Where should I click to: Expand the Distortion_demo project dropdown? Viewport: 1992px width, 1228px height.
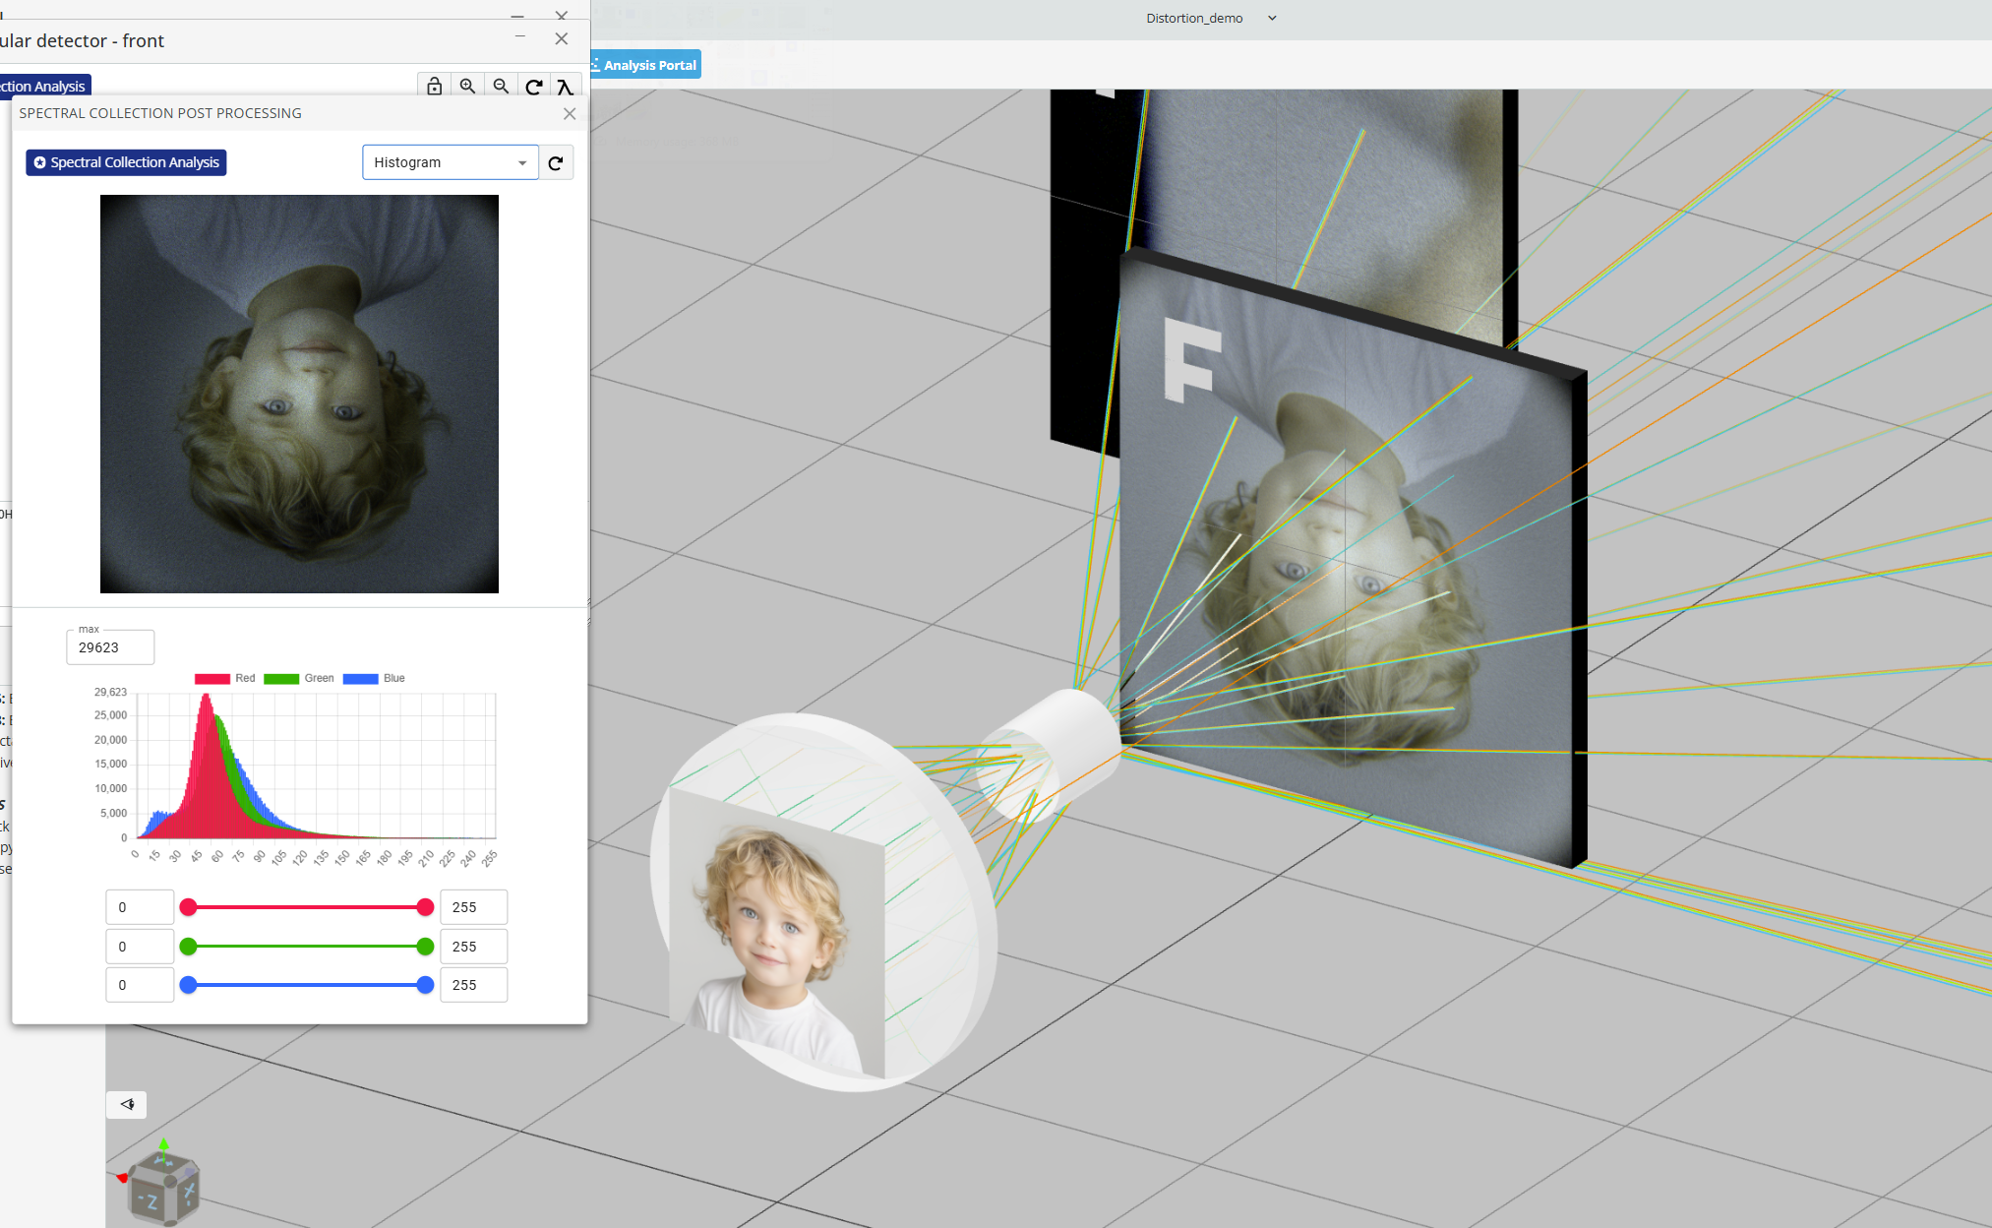tap(1272, 18)
